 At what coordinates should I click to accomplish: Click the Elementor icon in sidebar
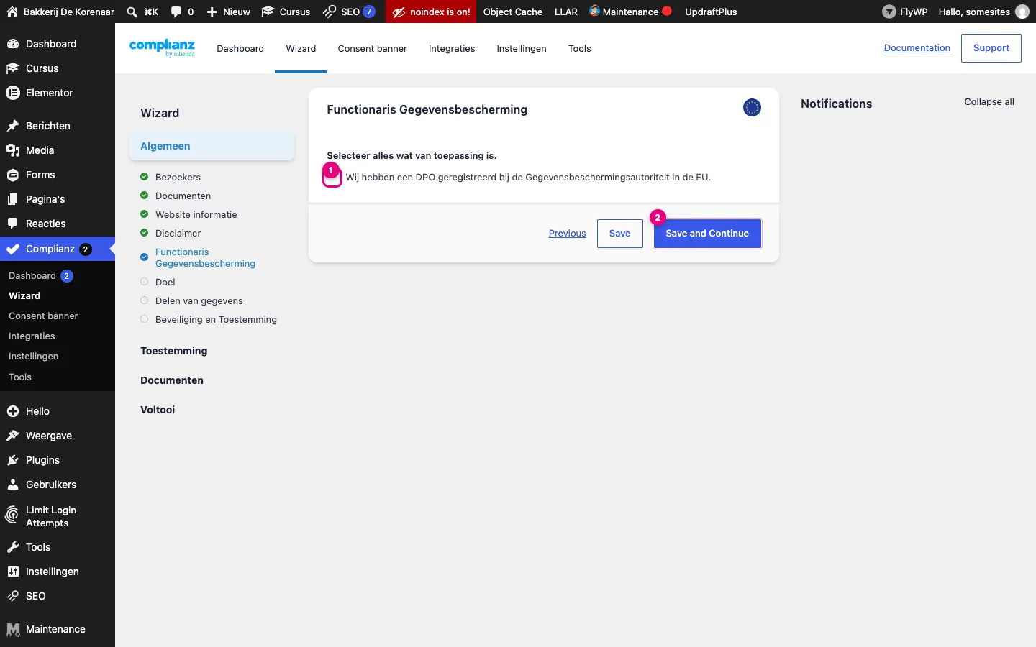(x=13, y=93)
